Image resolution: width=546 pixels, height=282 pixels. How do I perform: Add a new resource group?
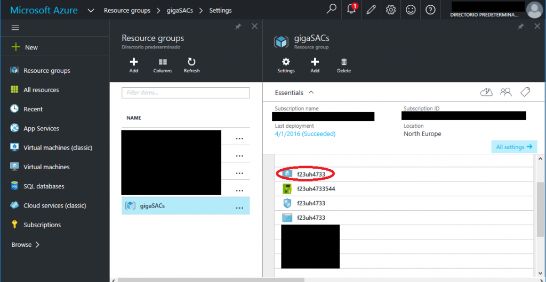point(134,65)
